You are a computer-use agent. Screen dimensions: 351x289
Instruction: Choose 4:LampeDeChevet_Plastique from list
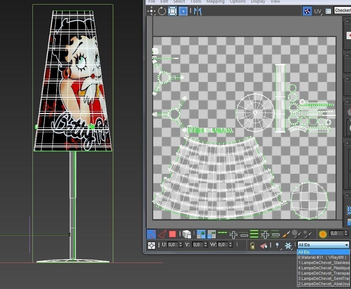coord(323,268)
